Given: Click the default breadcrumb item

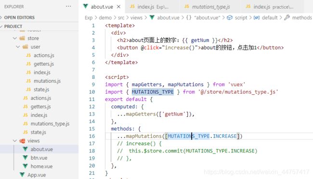Looking at the screenshot, I should (x=270, y=18).
